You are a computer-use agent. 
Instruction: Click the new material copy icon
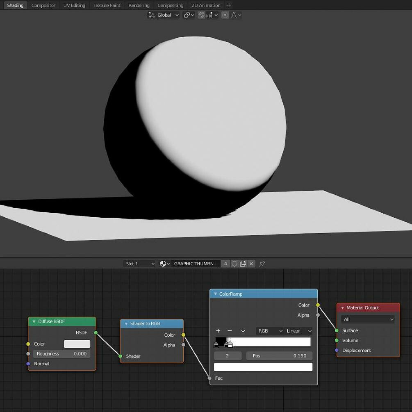243,264
